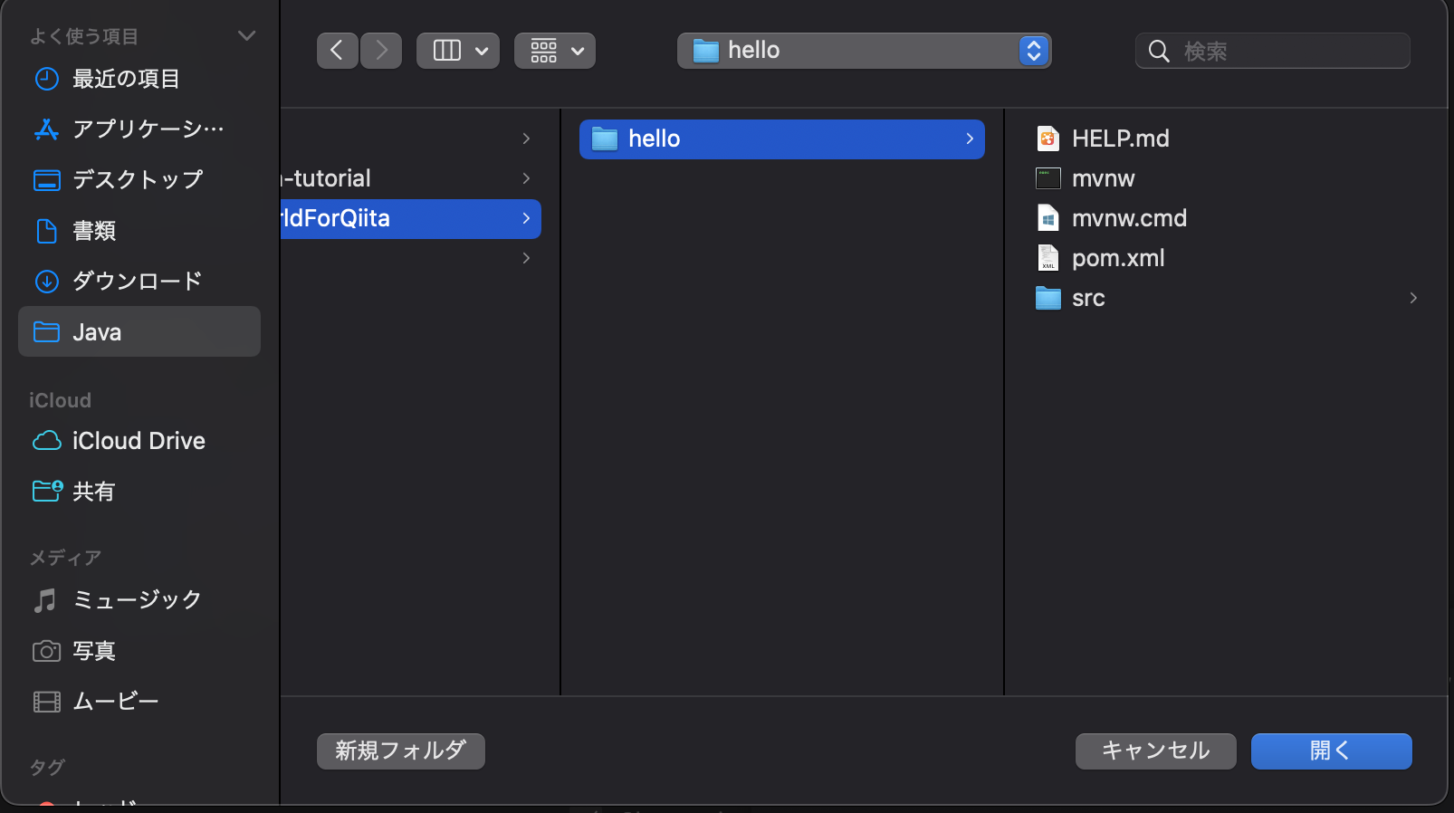Go forward with the right chevron button
Viewport: 1454px width, 813px height.
pyautogui.click(x=381, y=51)
